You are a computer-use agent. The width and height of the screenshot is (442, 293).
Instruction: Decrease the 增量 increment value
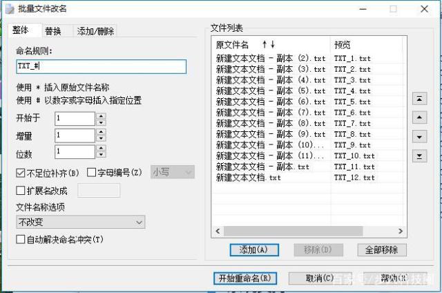101,138
